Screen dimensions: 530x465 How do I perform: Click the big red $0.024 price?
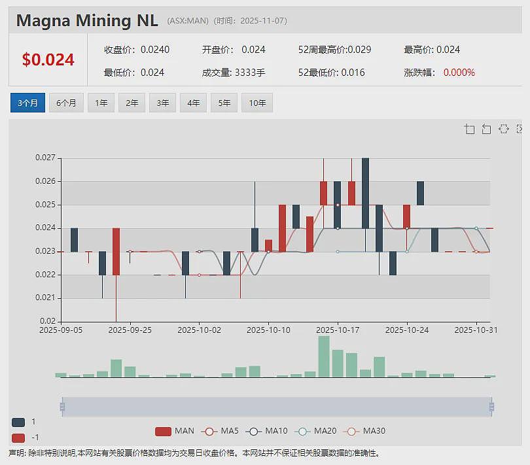click(x=48, y=60)
